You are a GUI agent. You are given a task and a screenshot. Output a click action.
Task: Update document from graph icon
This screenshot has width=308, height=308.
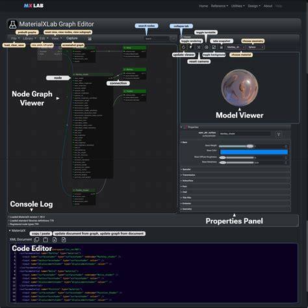pyautogui.click(x=55, y=240)
